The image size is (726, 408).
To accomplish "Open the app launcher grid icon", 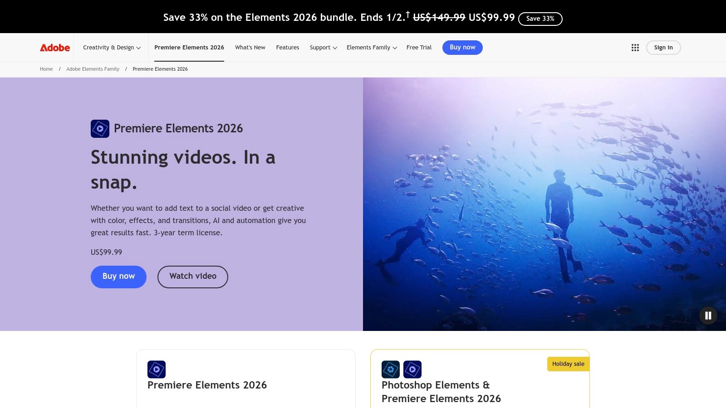I will tap(635, 47).
